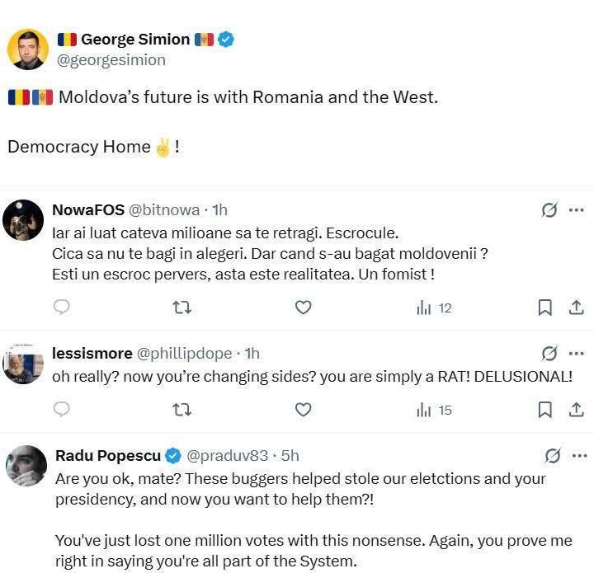Viewport: 594px width, 573px height.
Task: Repost the NowaFOS reply
Action: click(181, 308)
